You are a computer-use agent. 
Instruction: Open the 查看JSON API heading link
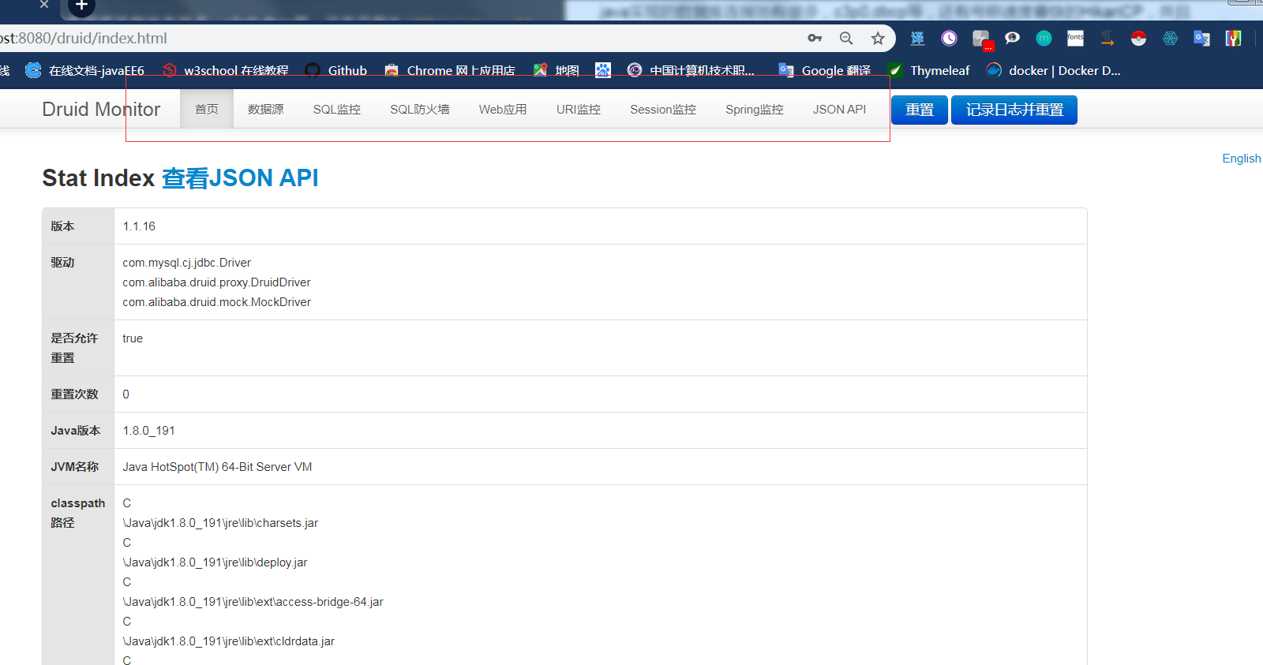click(240, 178)
